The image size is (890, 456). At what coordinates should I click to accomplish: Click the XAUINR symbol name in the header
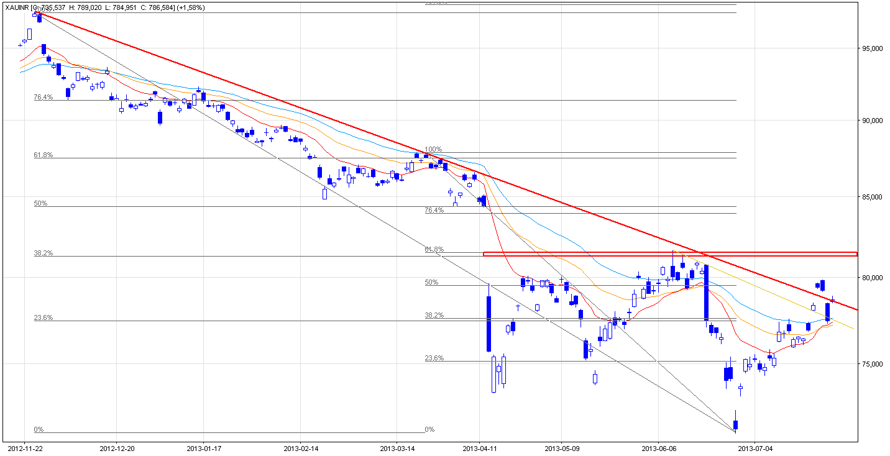coord(17,7)
